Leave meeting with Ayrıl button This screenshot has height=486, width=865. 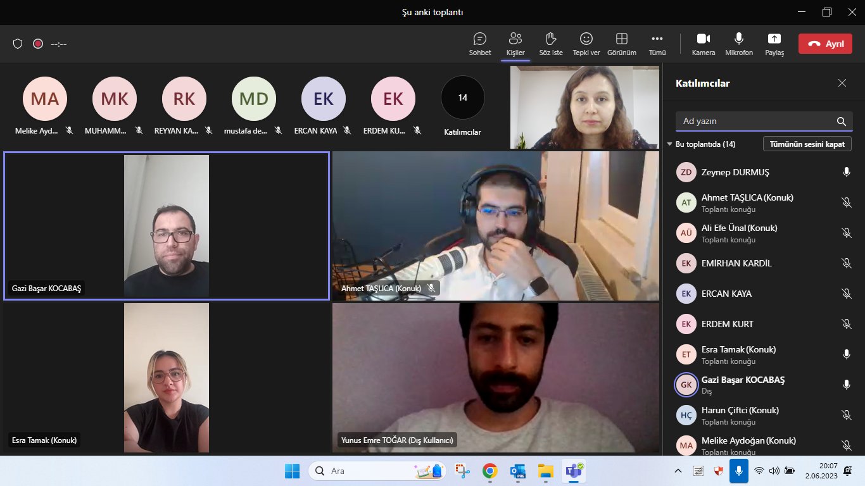pos(825,44)
